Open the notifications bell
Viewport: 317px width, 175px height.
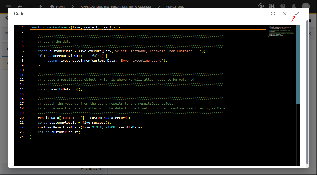294,6
